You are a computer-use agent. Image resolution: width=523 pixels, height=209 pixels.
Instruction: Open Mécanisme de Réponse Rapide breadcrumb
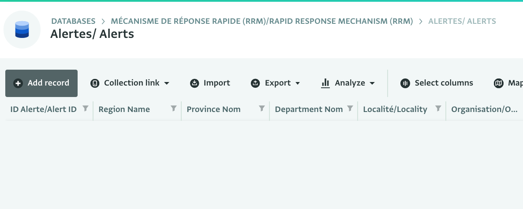(x=262, y=21)
